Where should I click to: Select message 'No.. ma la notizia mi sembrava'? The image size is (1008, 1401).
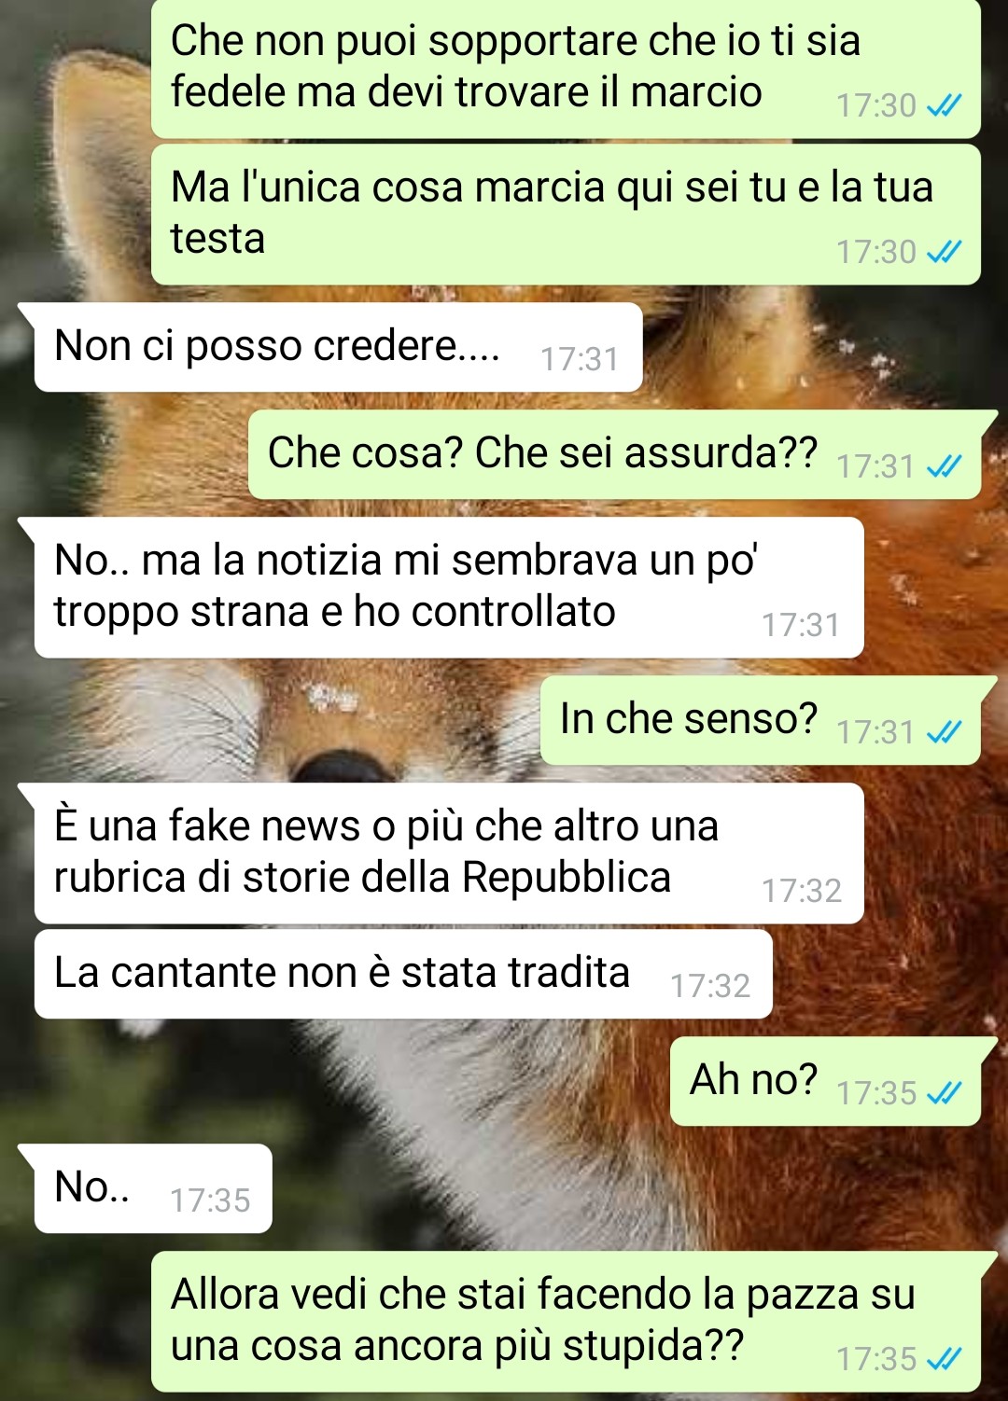pyautogui.click(x=449, y=588)
